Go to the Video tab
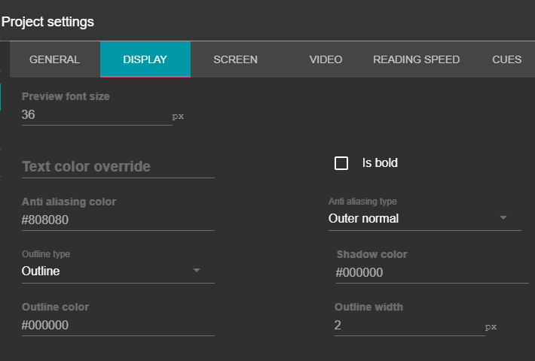 326,59
